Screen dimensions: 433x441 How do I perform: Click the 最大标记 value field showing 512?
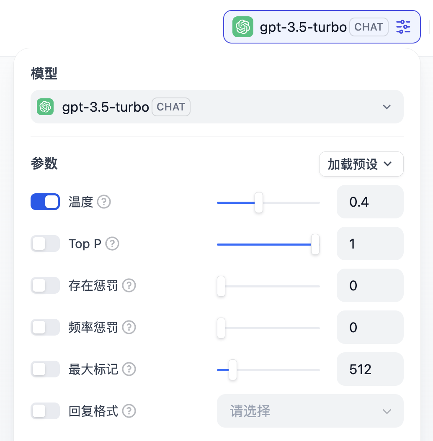(x=370, y=369)
